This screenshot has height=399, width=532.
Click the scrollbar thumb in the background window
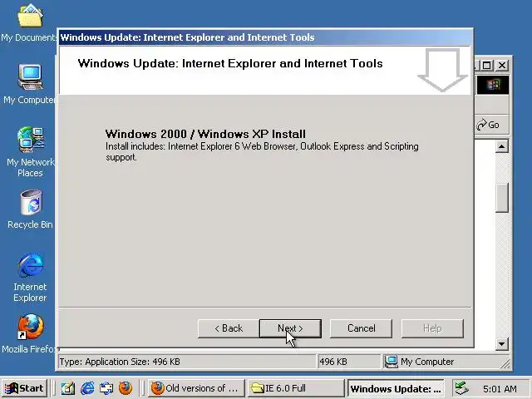pyautogui.click(x=501, y=198)
